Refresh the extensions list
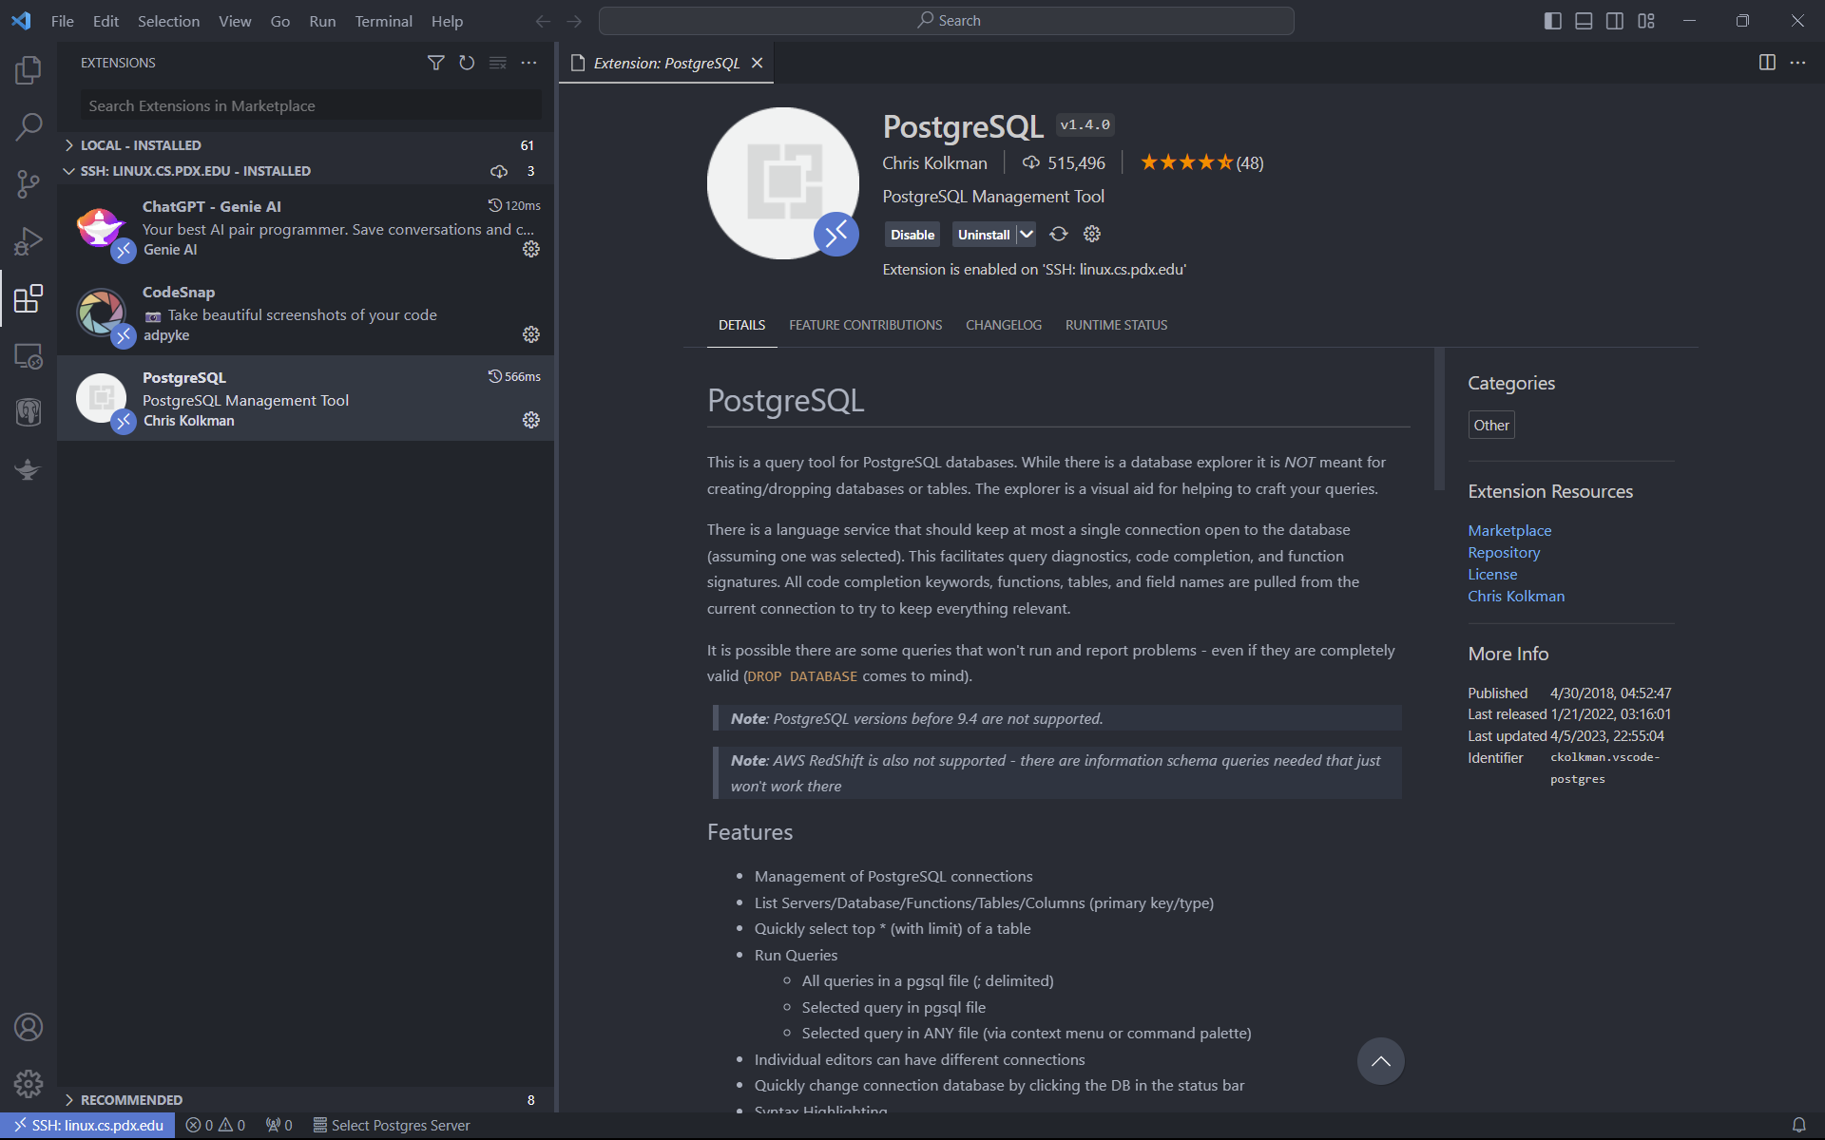 467,63
